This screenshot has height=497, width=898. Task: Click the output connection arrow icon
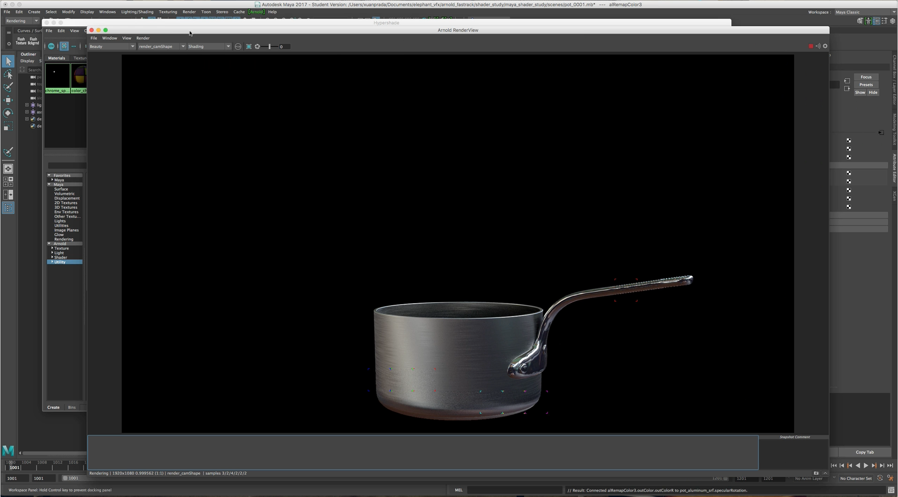pos(847,89)
